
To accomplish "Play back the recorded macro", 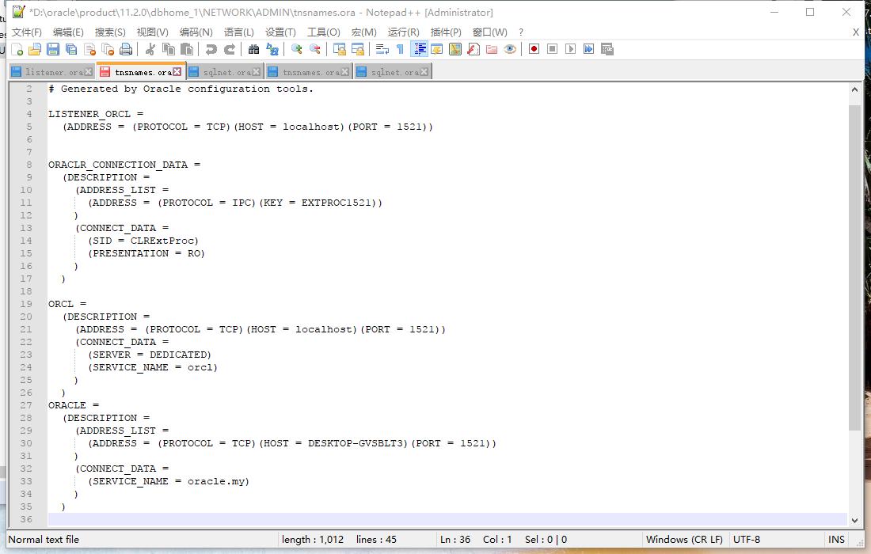I will [570, 49].
